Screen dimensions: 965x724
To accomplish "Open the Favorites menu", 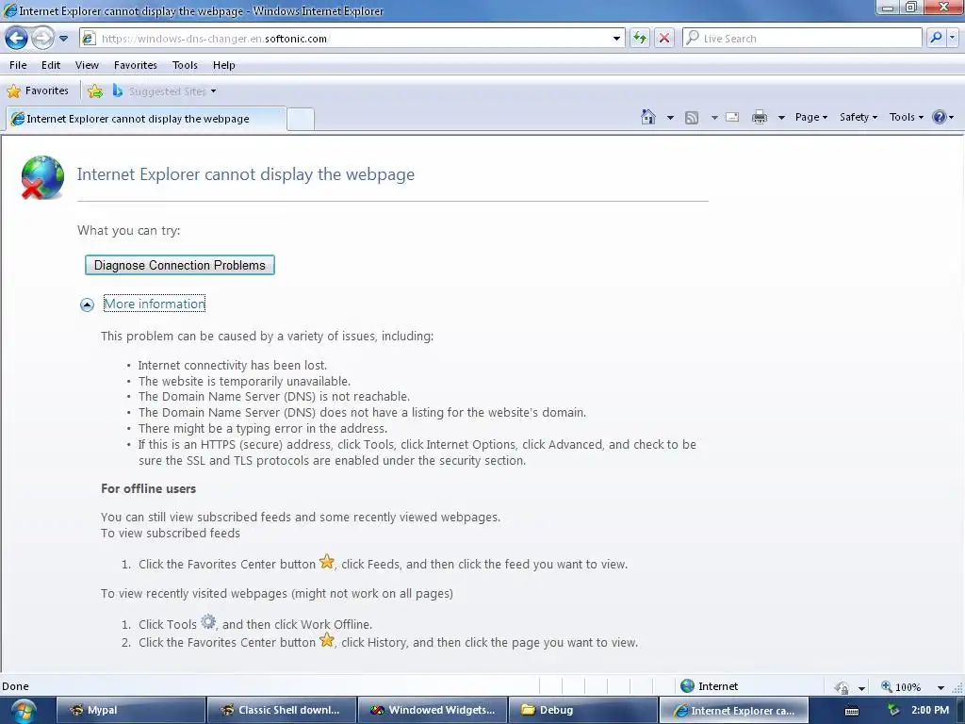I will click(x=136, y=65).
